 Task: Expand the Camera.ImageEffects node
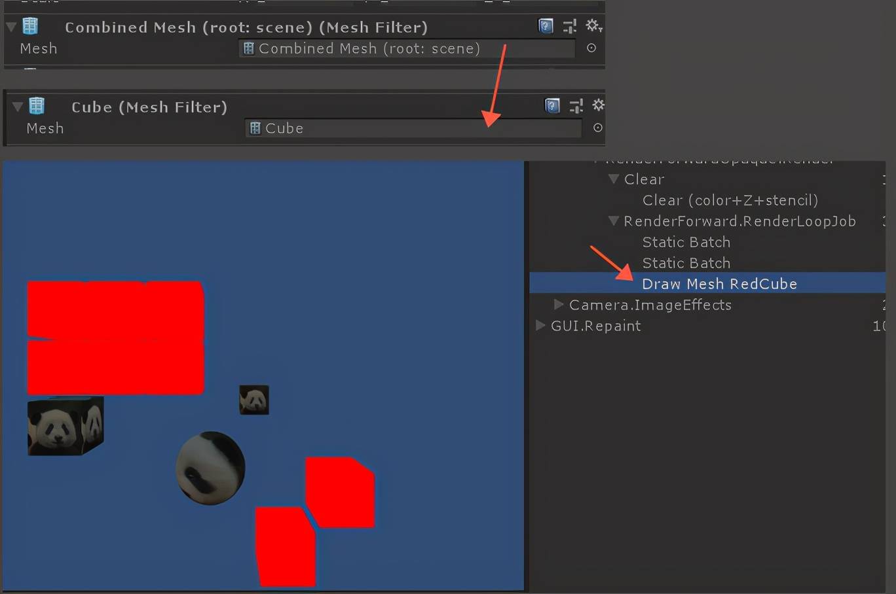click(x=558, y=304)
